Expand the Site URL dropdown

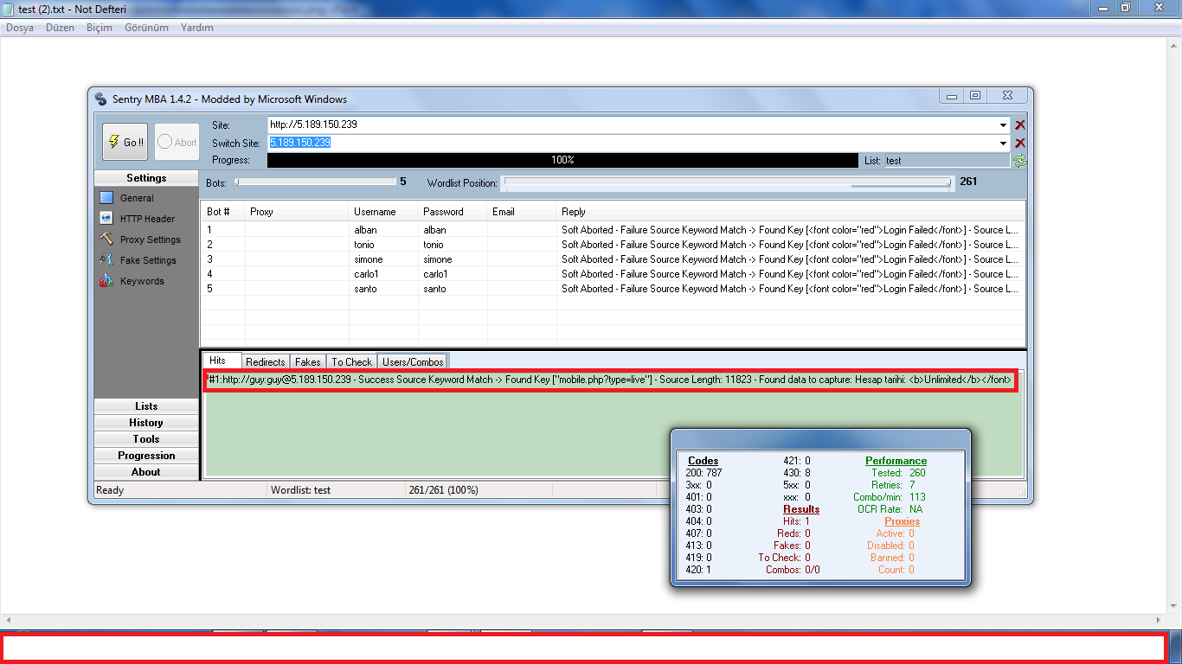(1004, 125)
